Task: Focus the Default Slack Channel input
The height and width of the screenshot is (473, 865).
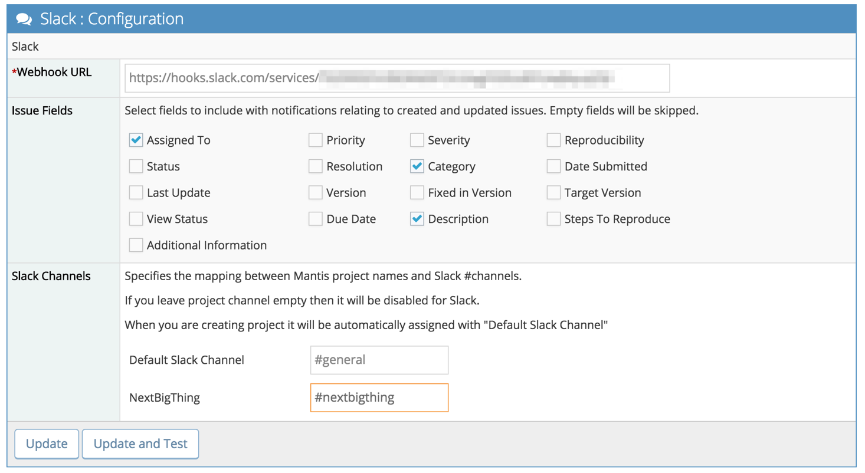Action: (379, 360)
